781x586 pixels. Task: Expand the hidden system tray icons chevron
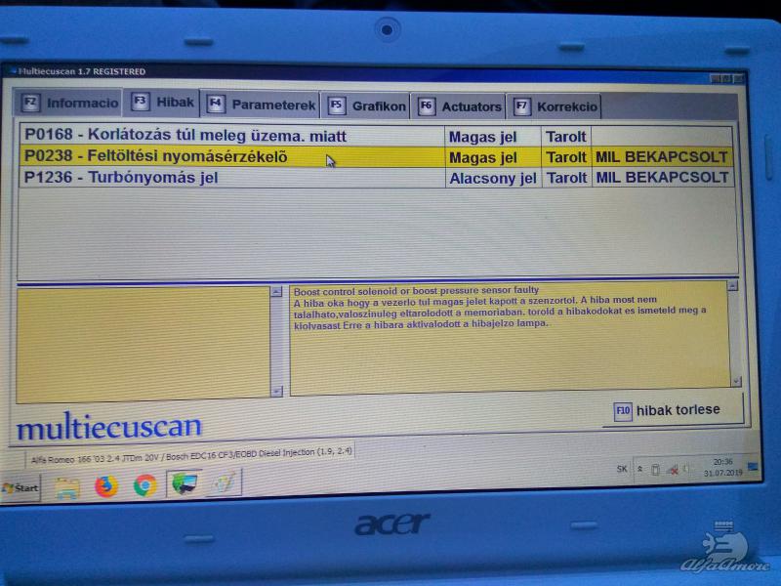[640, 469]
